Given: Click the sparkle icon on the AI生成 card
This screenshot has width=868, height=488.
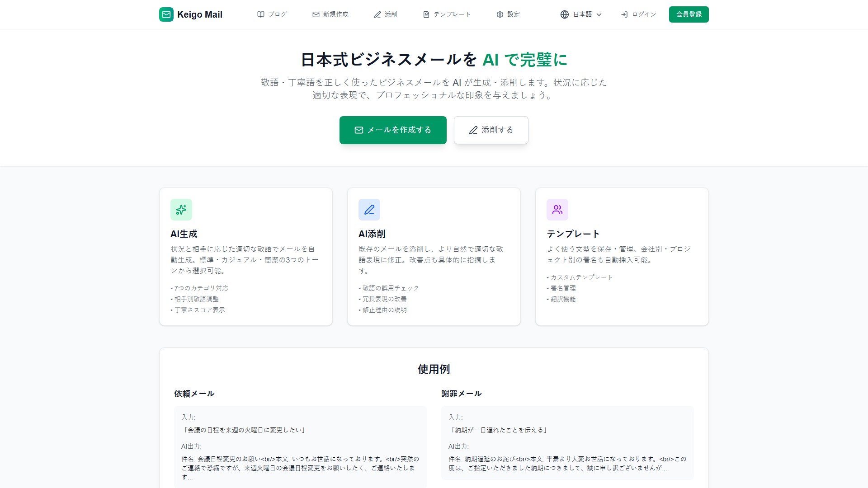Looking at the screenshot, I should coord(181,209).
